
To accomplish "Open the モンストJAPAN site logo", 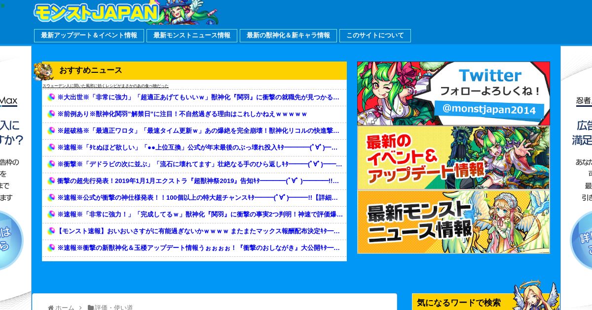I will (126, 13).
